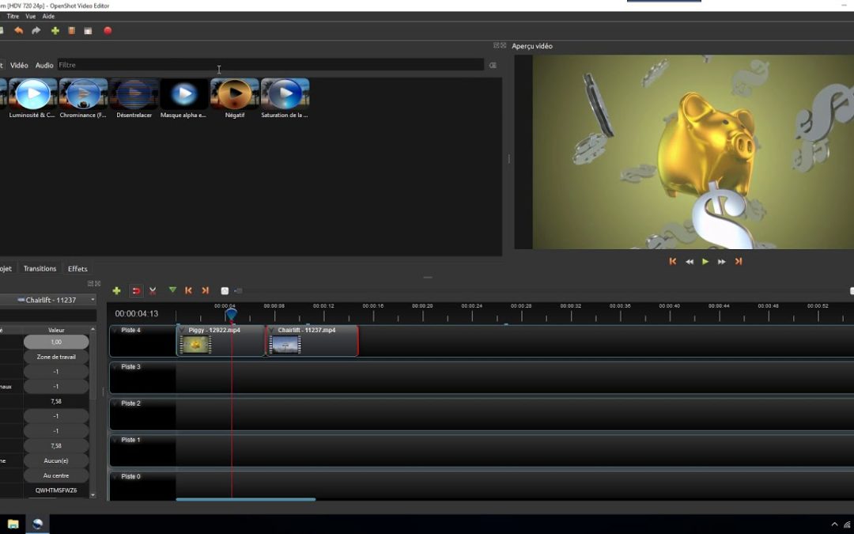Add a marker with green triangle icon
The image size is (854, 534).
pos(172,290)
